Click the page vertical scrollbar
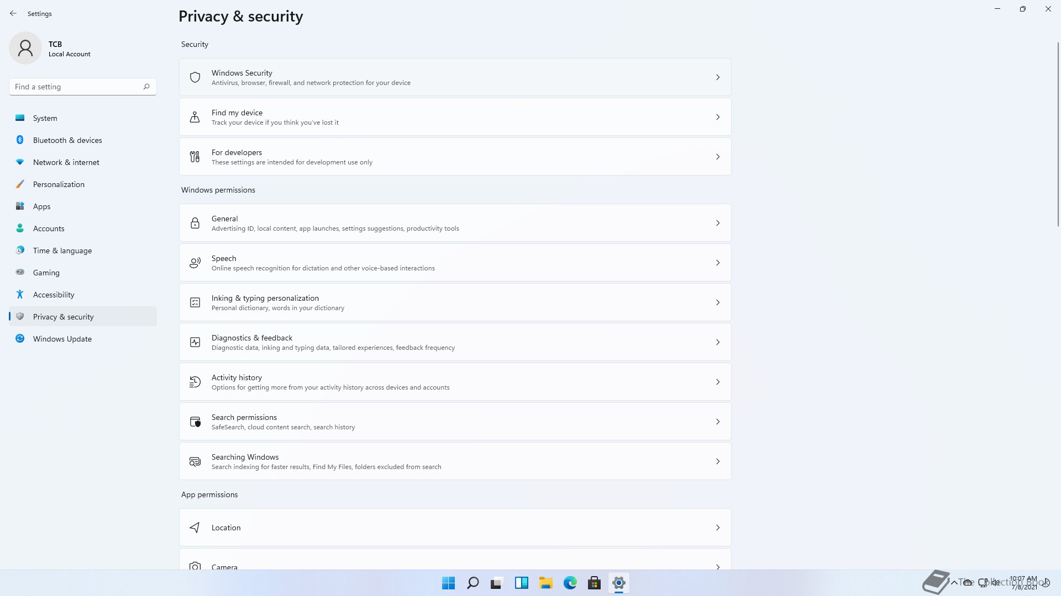Viewport: 1061px width, 596px height. click(1058, 134)
